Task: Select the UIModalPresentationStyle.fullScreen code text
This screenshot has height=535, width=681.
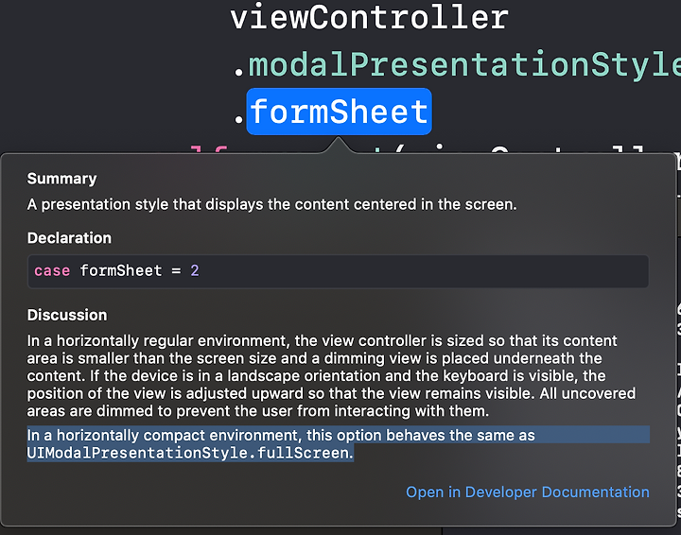Action: coord(188,453)
